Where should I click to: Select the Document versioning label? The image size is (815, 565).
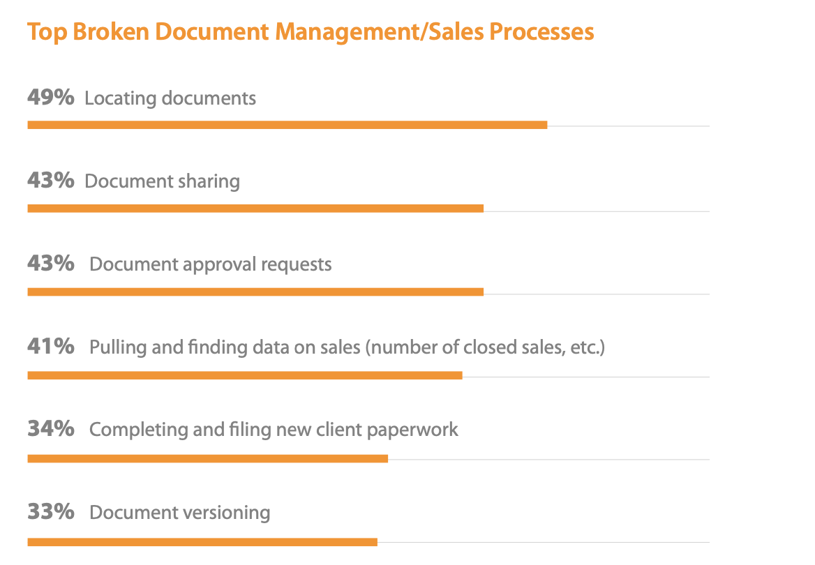pyautogui.click(x=180, y=513)
